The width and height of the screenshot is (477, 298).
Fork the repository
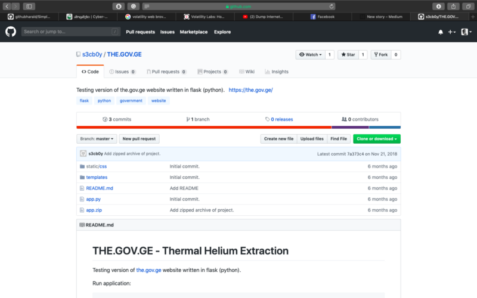click(x=381, y=55)
